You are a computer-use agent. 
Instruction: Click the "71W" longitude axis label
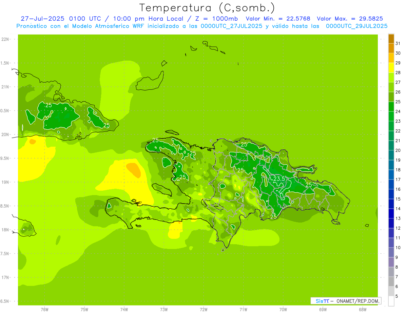[243, 310]
